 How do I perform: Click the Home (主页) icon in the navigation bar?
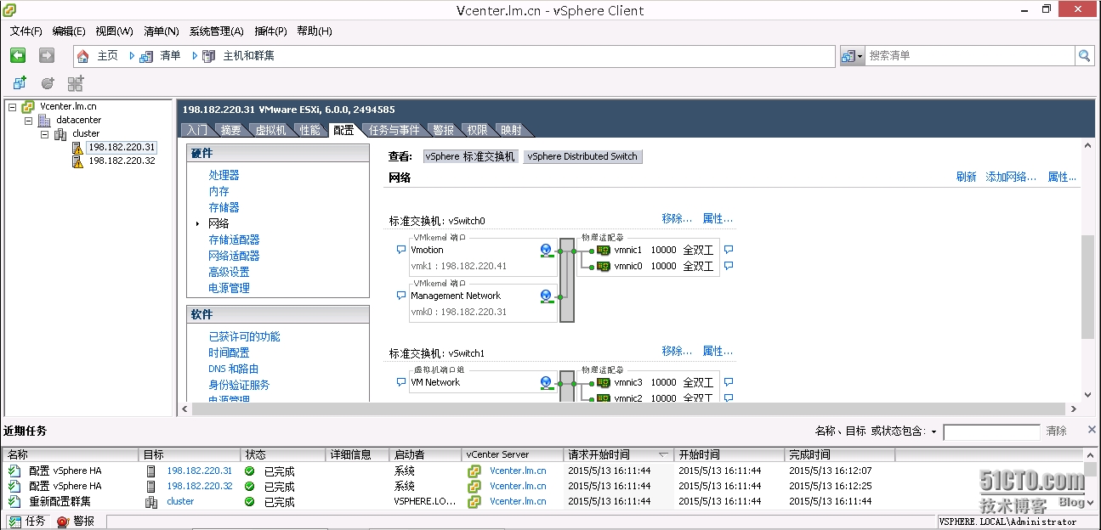point(83,55)
